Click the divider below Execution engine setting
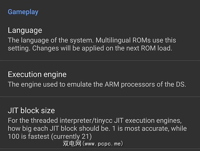 click(x=100, y=97)
